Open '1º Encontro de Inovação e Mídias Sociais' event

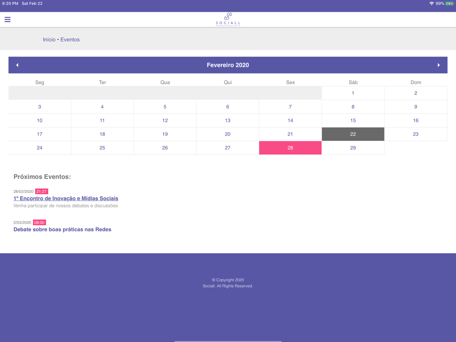66,198
